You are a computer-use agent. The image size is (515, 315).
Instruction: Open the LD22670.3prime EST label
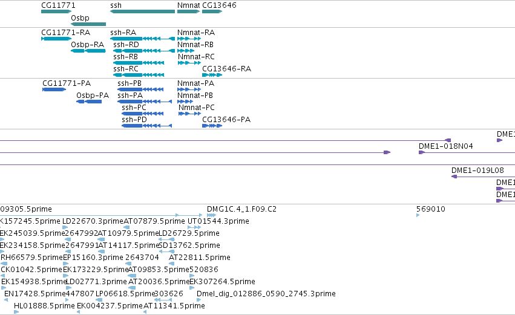pos(93,221)
